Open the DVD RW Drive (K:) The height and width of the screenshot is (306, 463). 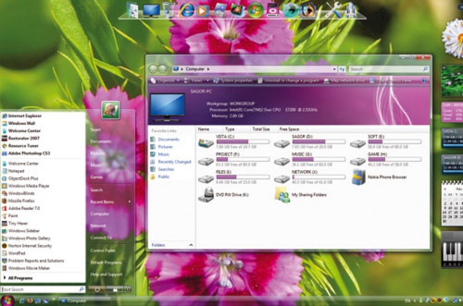206,195
